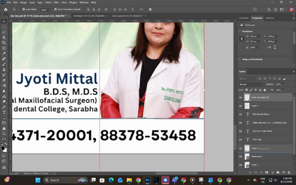Screen dimensions: 296x185
Task: Hide the SHA Dental Clinics text layer
Action: tap(240, 114)
